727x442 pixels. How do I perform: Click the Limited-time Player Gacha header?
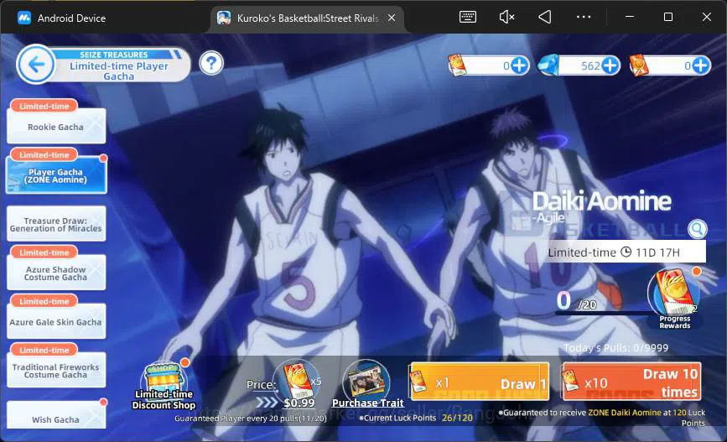(119, 71)
